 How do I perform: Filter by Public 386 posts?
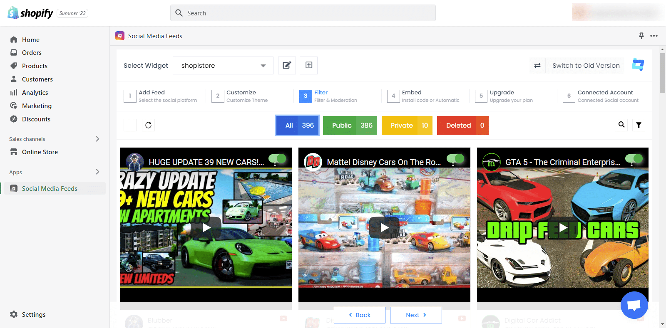tap(350, 125)
